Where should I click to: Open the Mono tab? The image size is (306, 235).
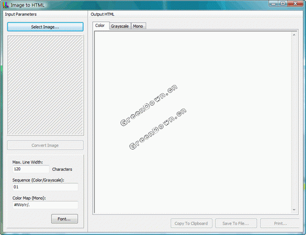(x=138, y=26)
